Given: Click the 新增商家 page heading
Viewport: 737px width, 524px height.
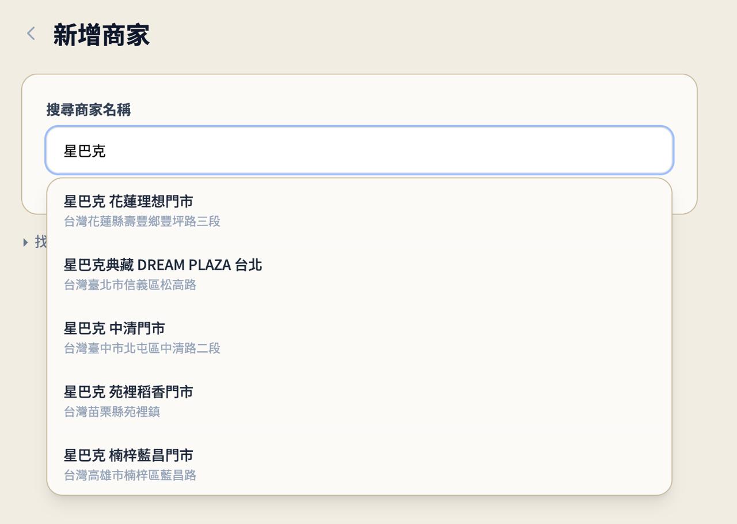Looking at the screenshot, I should click(x=101, y=35).
